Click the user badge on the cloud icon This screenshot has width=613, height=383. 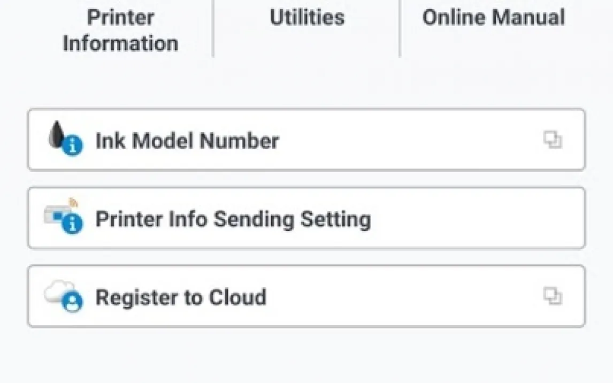(72, 302)
